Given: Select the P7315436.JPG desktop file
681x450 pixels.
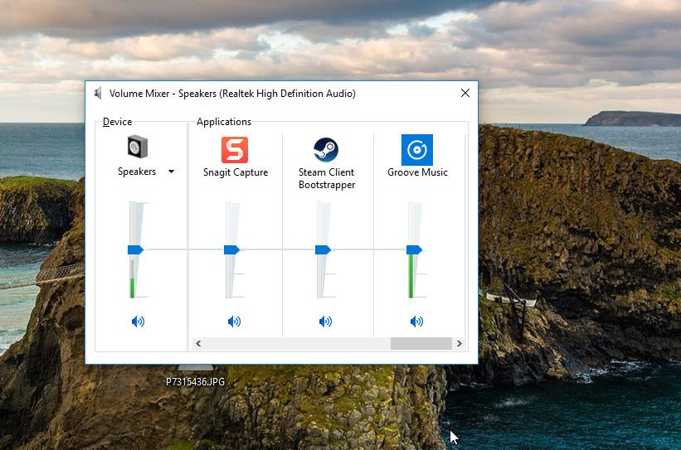Looking at the screenshot, I should pos(196,381).
